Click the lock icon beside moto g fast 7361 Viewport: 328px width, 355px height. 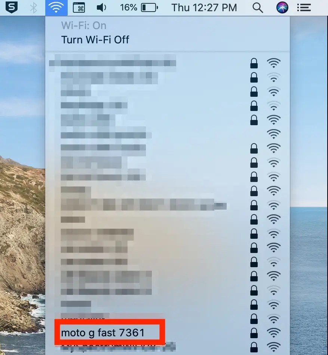click(254, 333)
